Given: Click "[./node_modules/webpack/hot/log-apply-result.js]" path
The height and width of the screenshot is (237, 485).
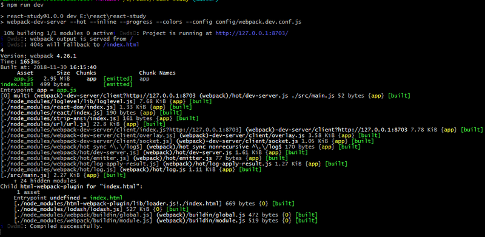Looking at the screenshot, I should [x=80, y=164].
